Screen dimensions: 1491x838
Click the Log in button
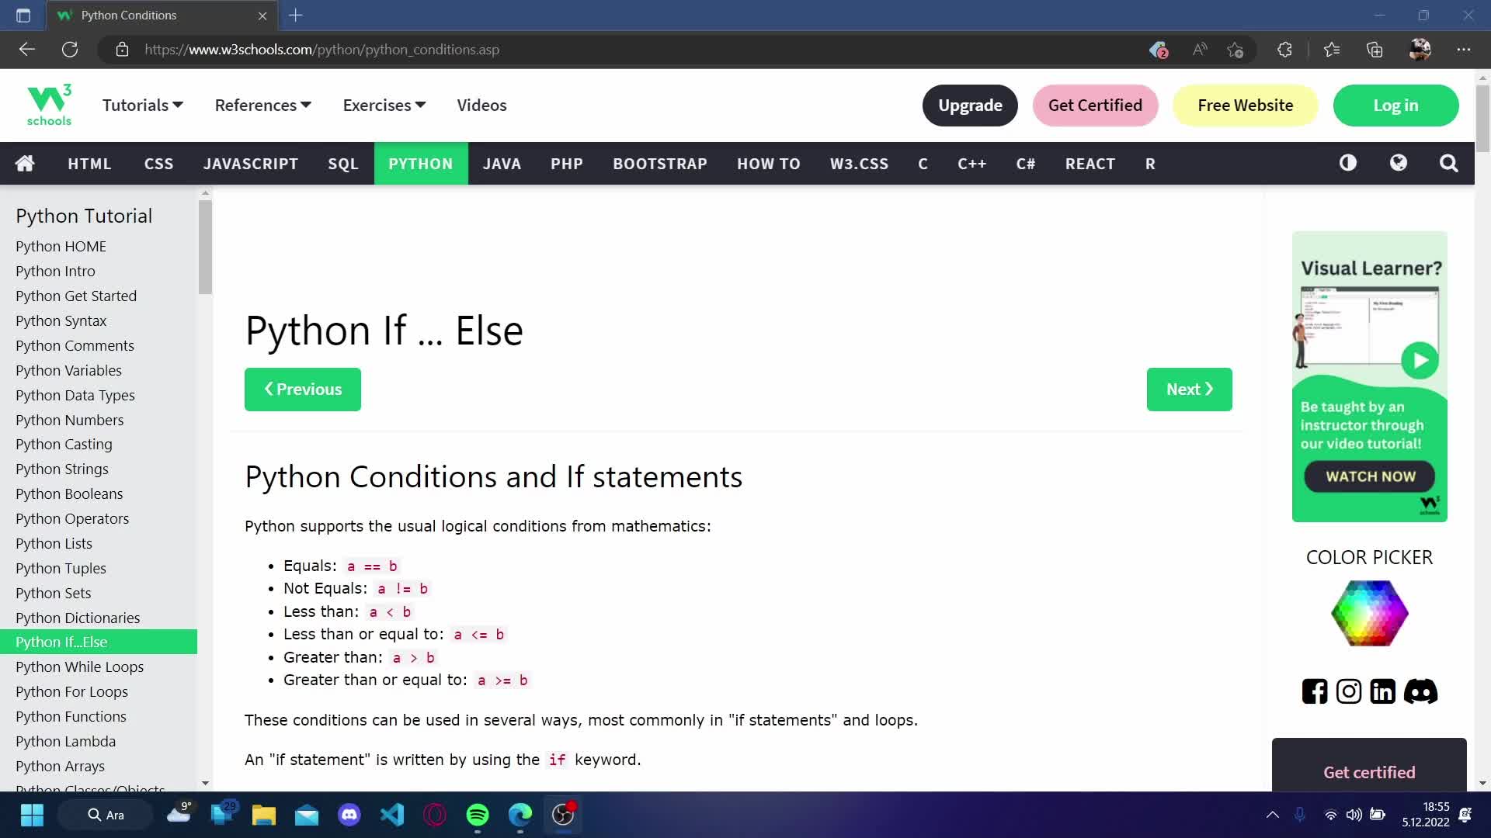[1395, 106]
